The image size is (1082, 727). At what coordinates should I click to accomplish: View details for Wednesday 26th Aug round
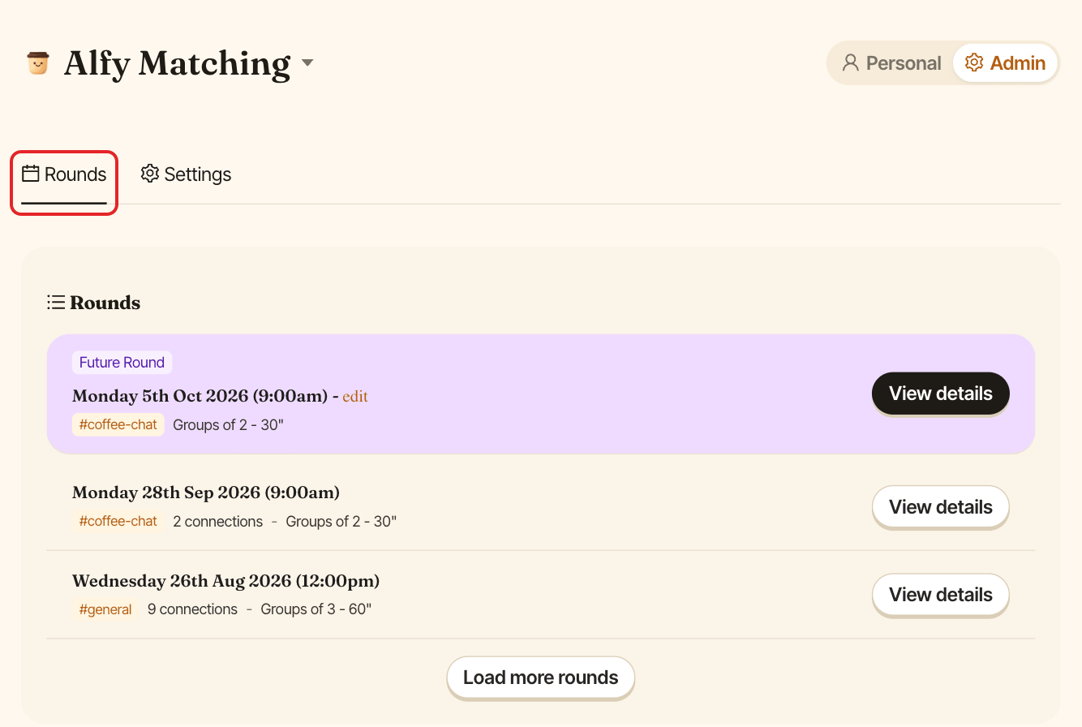(x=941, y=595)
